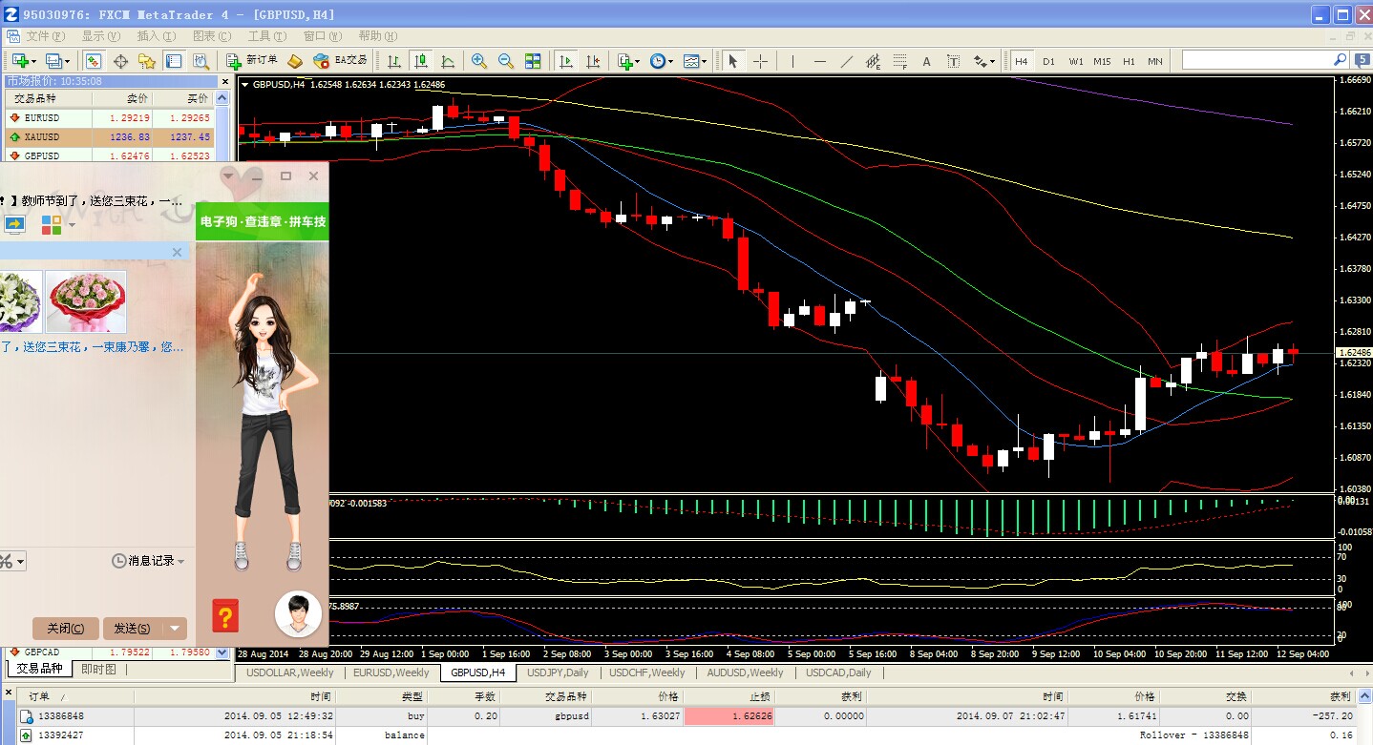Toggle candlestick chart display mode
Viewport: 1373px width, 745px height.
click(x=420, y=61)
